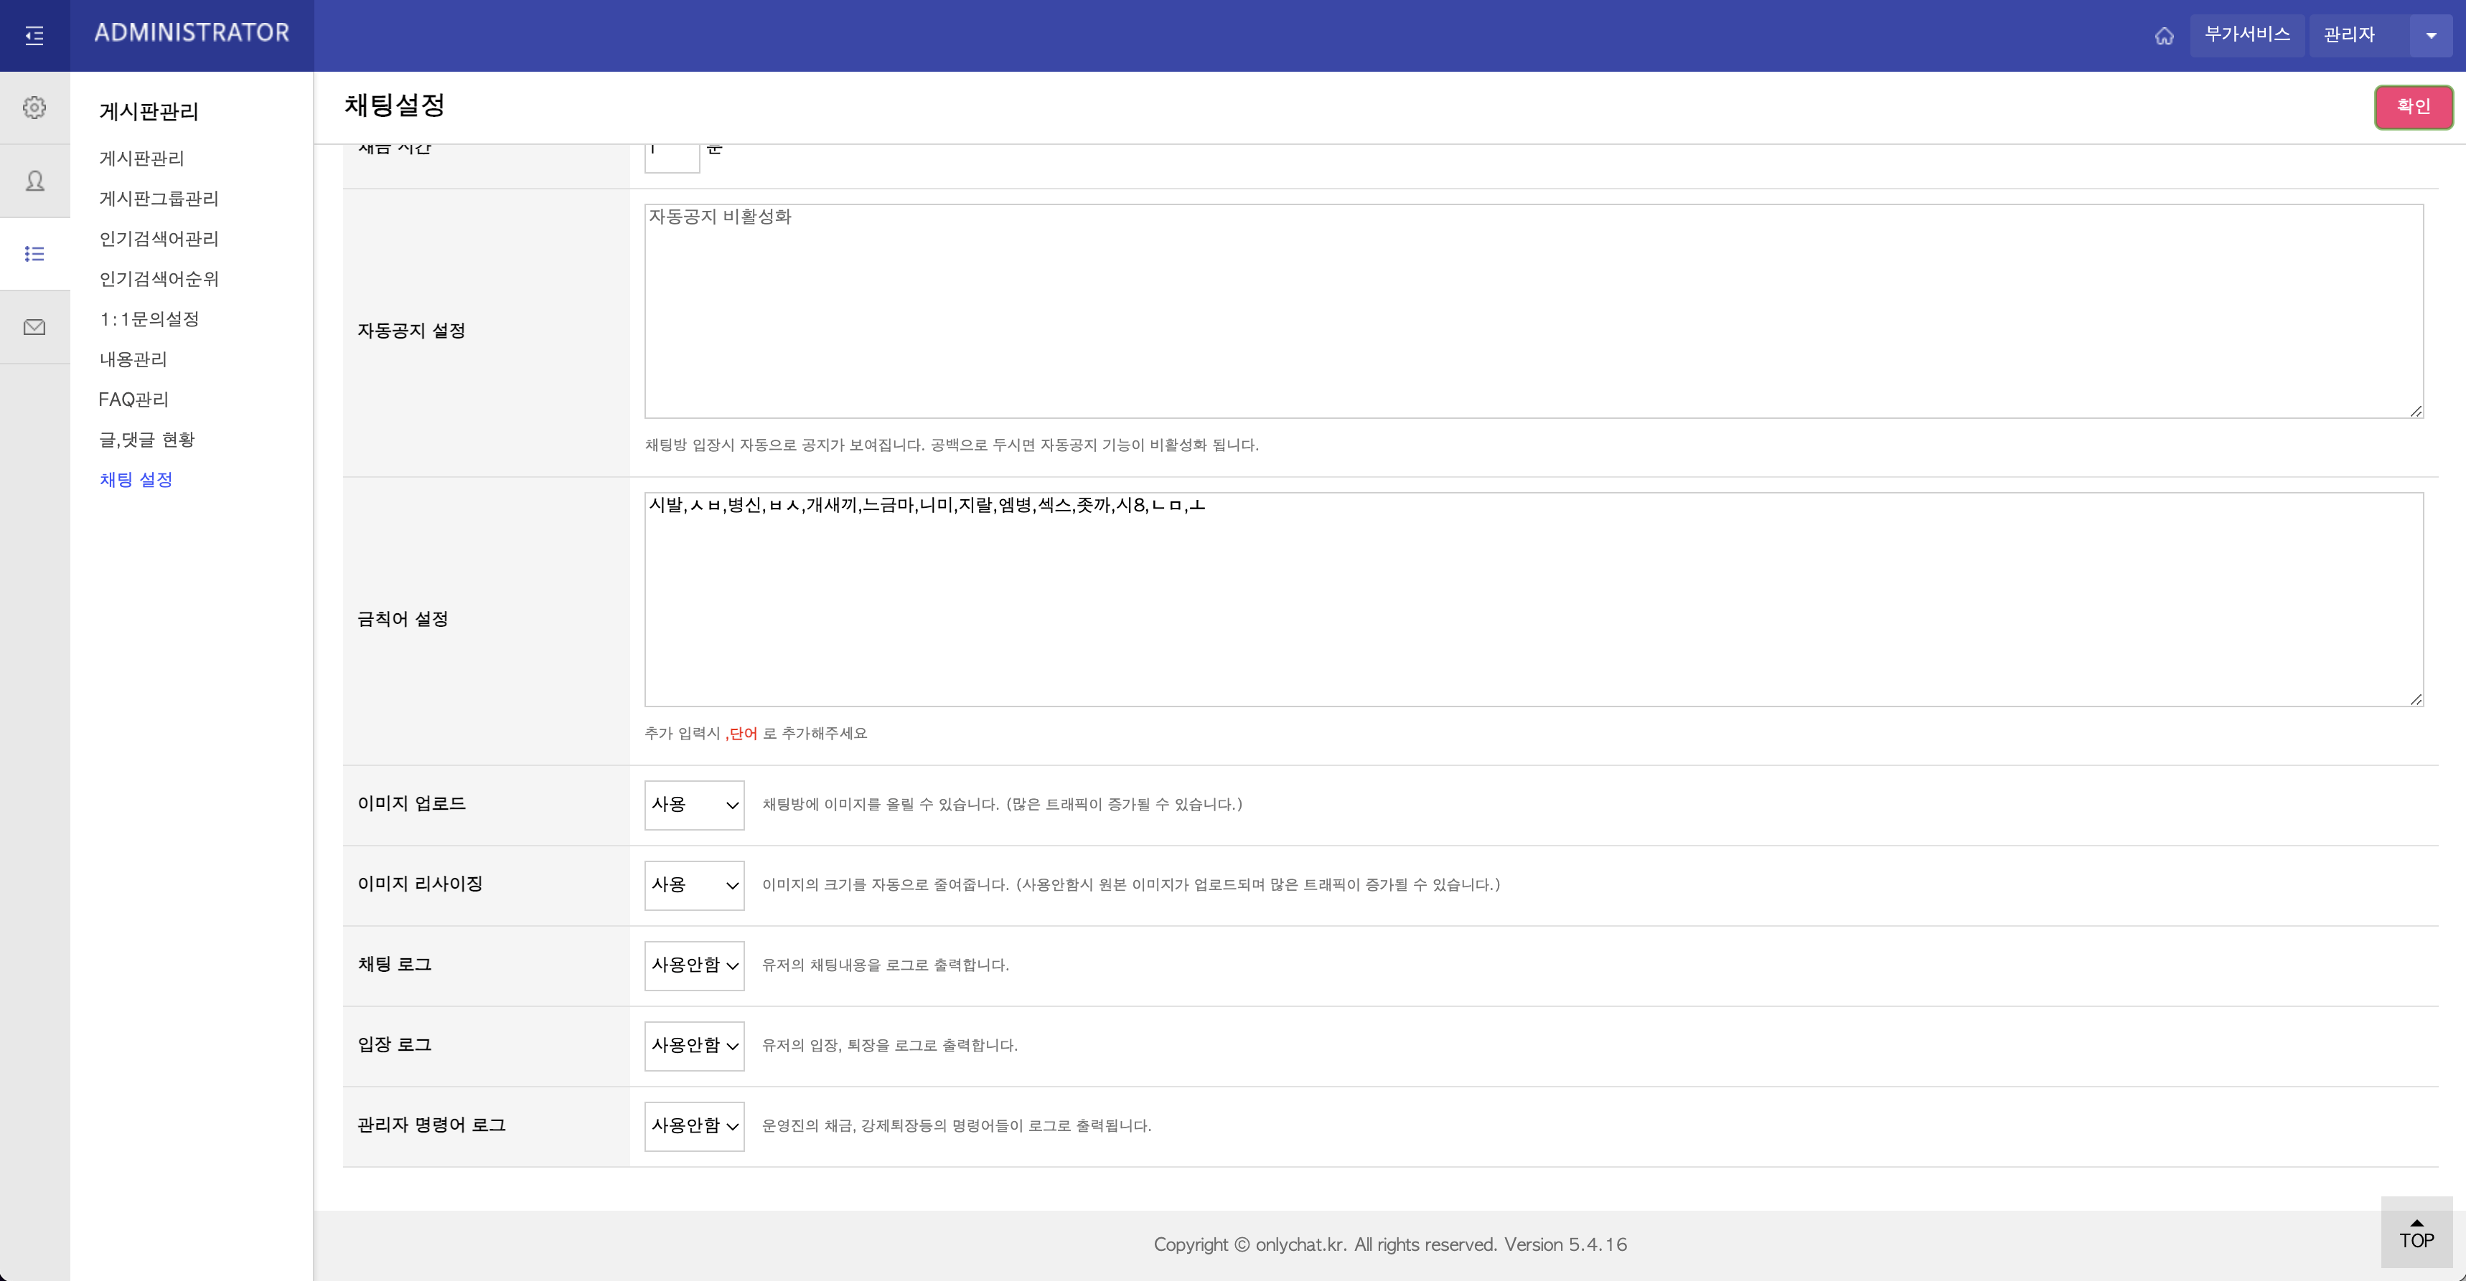This screenshot has height=1281, width=2466.
Task: Change 이미지 리사이징 setting dropdown
Action: (694, 885)
